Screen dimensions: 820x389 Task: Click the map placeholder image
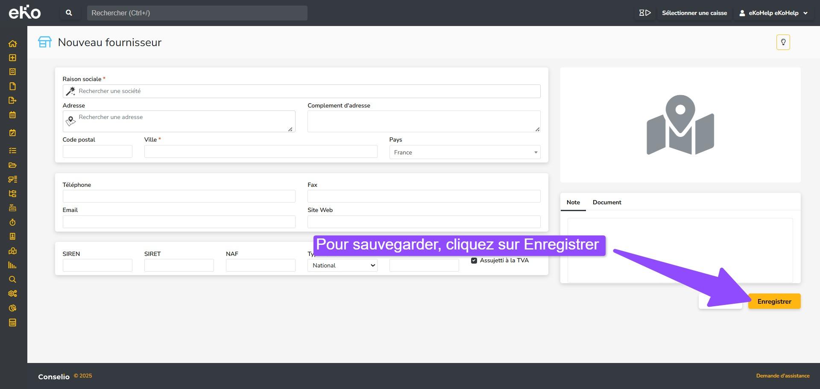pyautogui.click(x=680, y=125)
